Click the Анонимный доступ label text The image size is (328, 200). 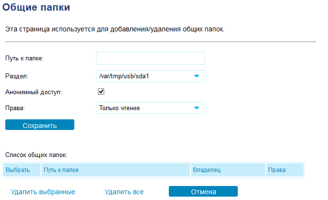pyautogui.click(x=33, y=92)
